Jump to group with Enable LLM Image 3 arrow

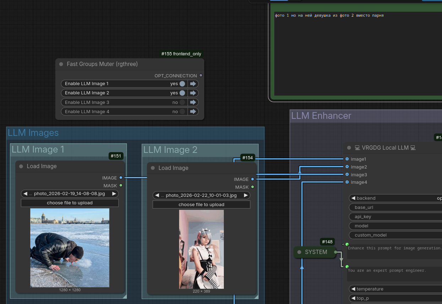pos(193,102)
